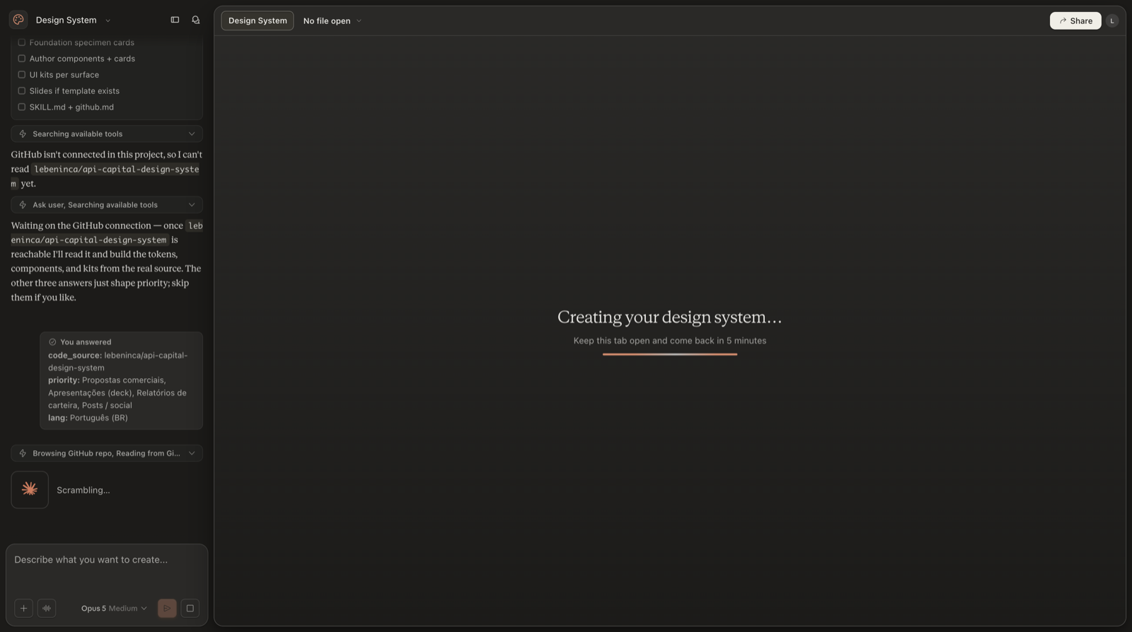Click the send arrow button
Screen dimensions: 1132x632
(x=167, y=608)
